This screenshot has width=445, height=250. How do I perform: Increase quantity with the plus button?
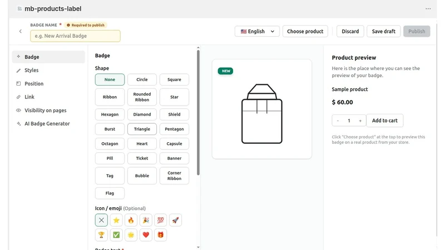click(360, 121)
